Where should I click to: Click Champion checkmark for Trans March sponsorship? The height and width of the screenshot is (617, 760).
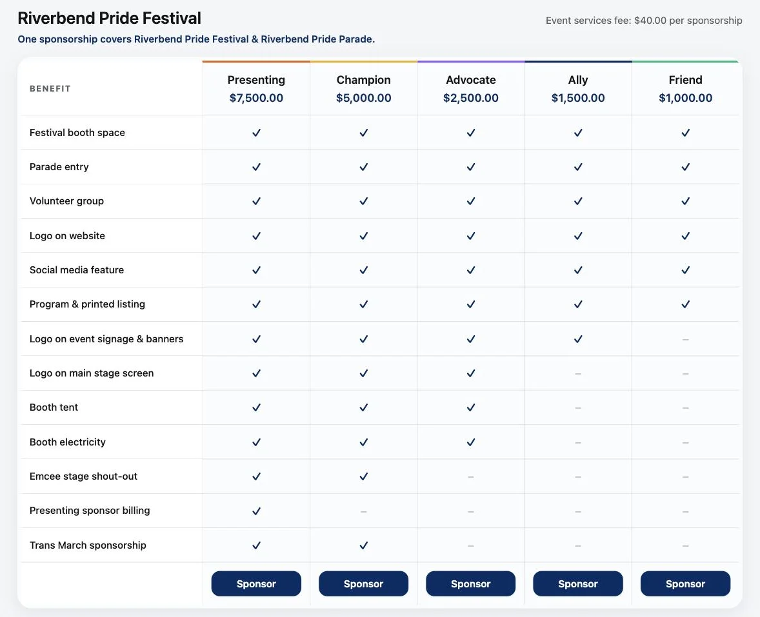click(x=363, y=545)
